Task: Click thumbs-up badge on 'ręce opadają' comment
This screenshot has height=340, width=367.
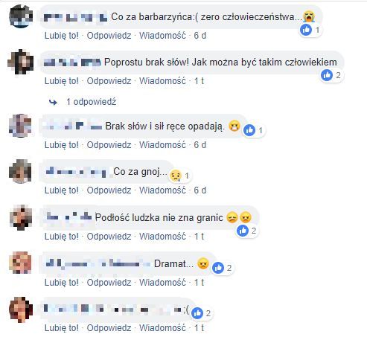Action: point(249,130)
